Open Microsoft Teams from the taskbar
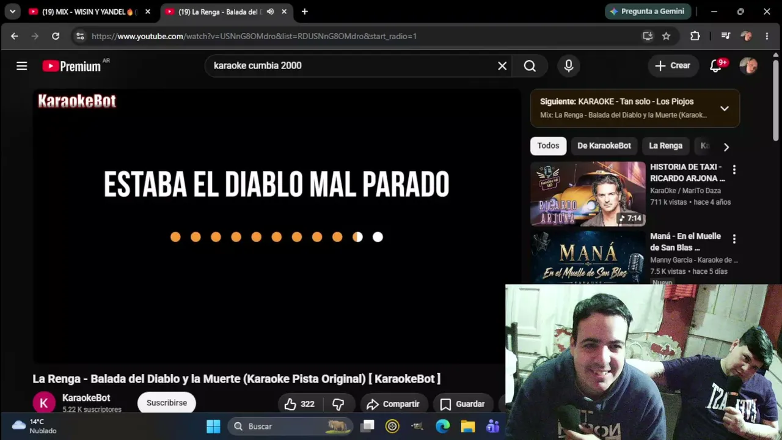 tap(492, 426)
